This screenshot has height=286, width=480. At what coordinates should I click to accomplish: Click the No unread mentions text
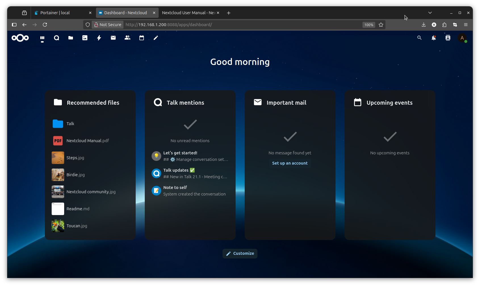190,141
